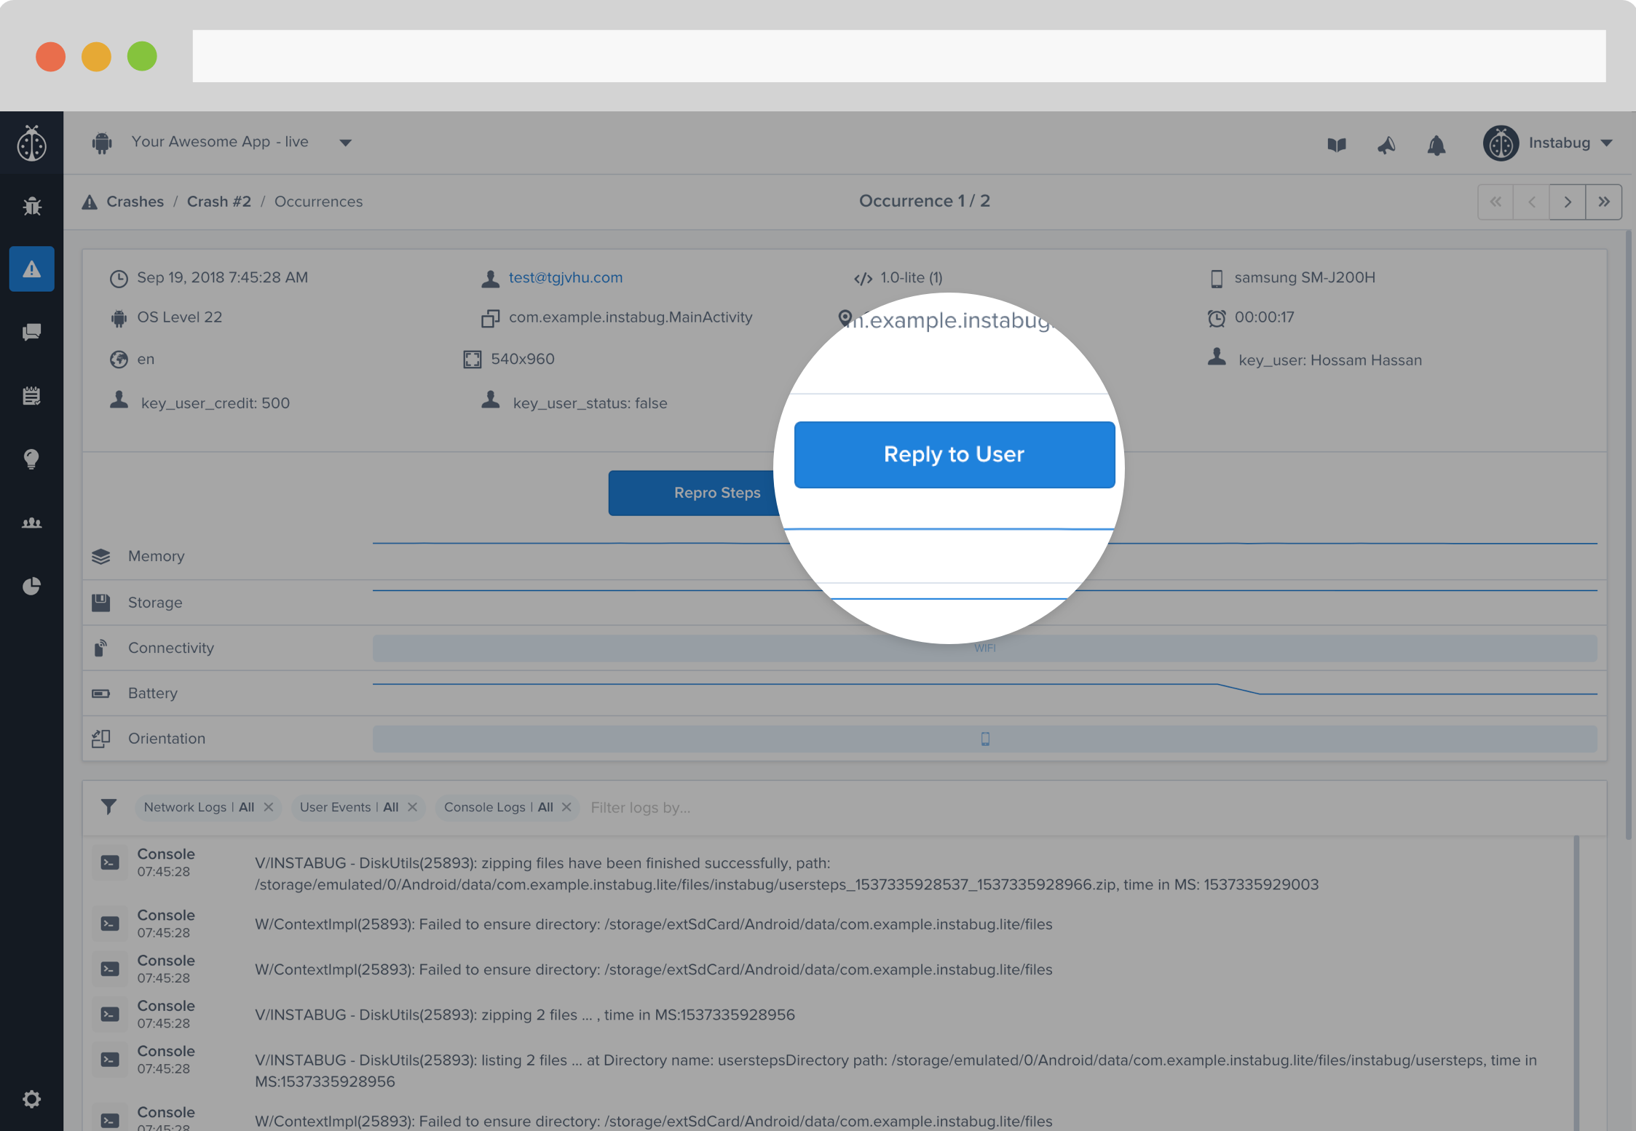Open settings gear in sidebar
This screenshot has width=1636, height=1131.
[x=31, y=1098]
